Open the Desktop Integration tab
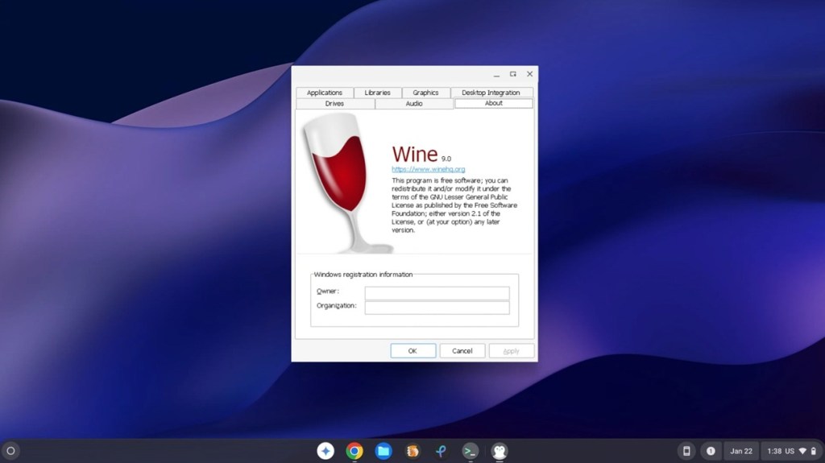The width and height of the screenshot is (825, 463). pos(491,93)
